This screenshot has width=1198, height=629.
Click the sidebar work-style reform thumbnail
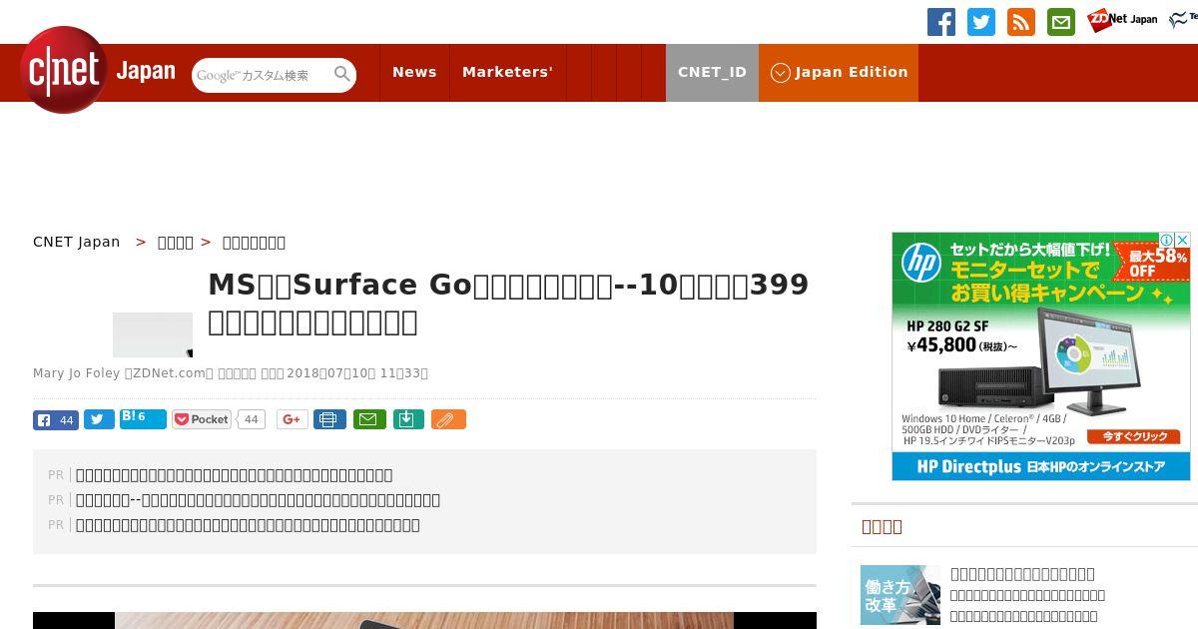(x=900, y=595)
